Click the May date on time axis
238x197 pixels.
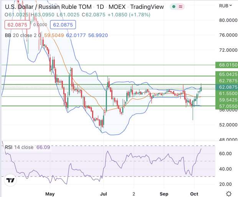[x=50, y=194]
